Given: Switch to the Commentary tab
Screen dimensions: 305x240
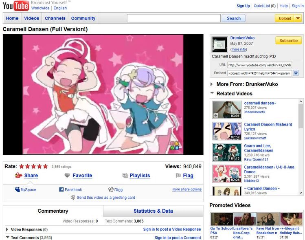Looking at the screenshot, I should coord(53,211).
